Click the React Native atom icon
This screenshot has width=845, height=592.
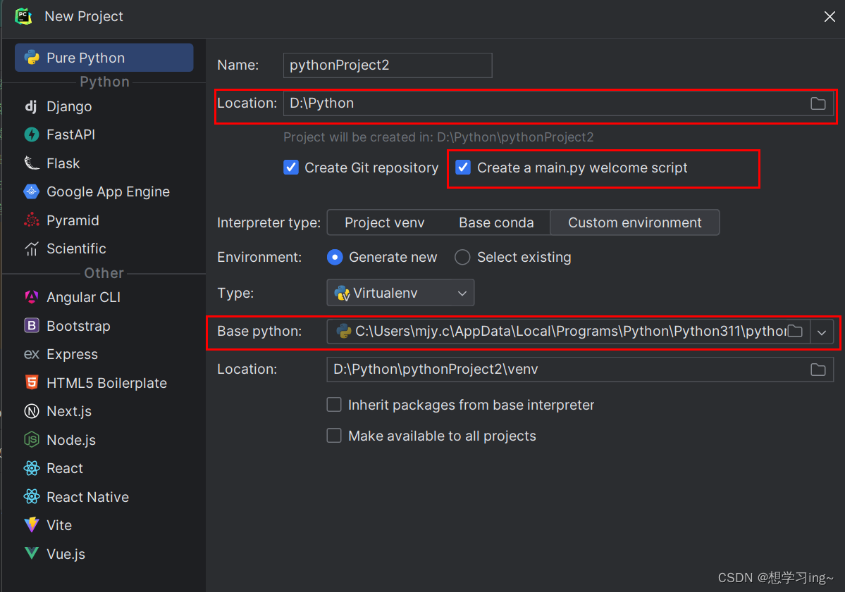click(x=31, y=497)
